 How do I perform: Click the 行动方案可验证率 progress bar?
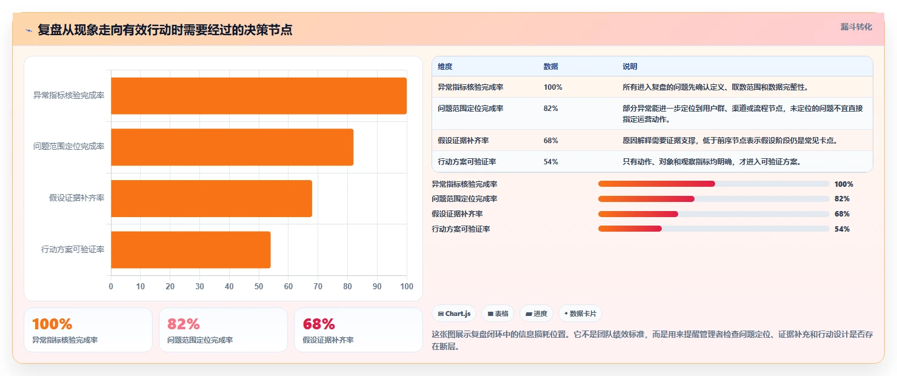(x=714, y=229)
